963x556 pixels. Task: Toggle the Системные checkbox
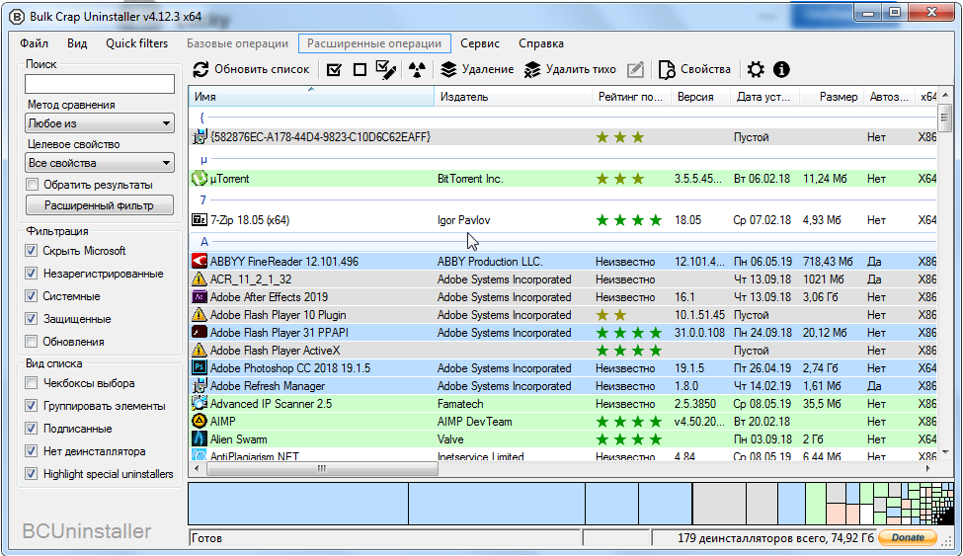(x=32, y=296)
